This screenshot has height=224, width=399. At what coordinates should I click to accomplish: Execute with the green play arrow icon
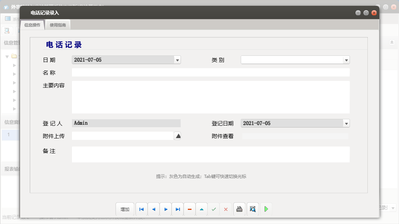point(266,209)
